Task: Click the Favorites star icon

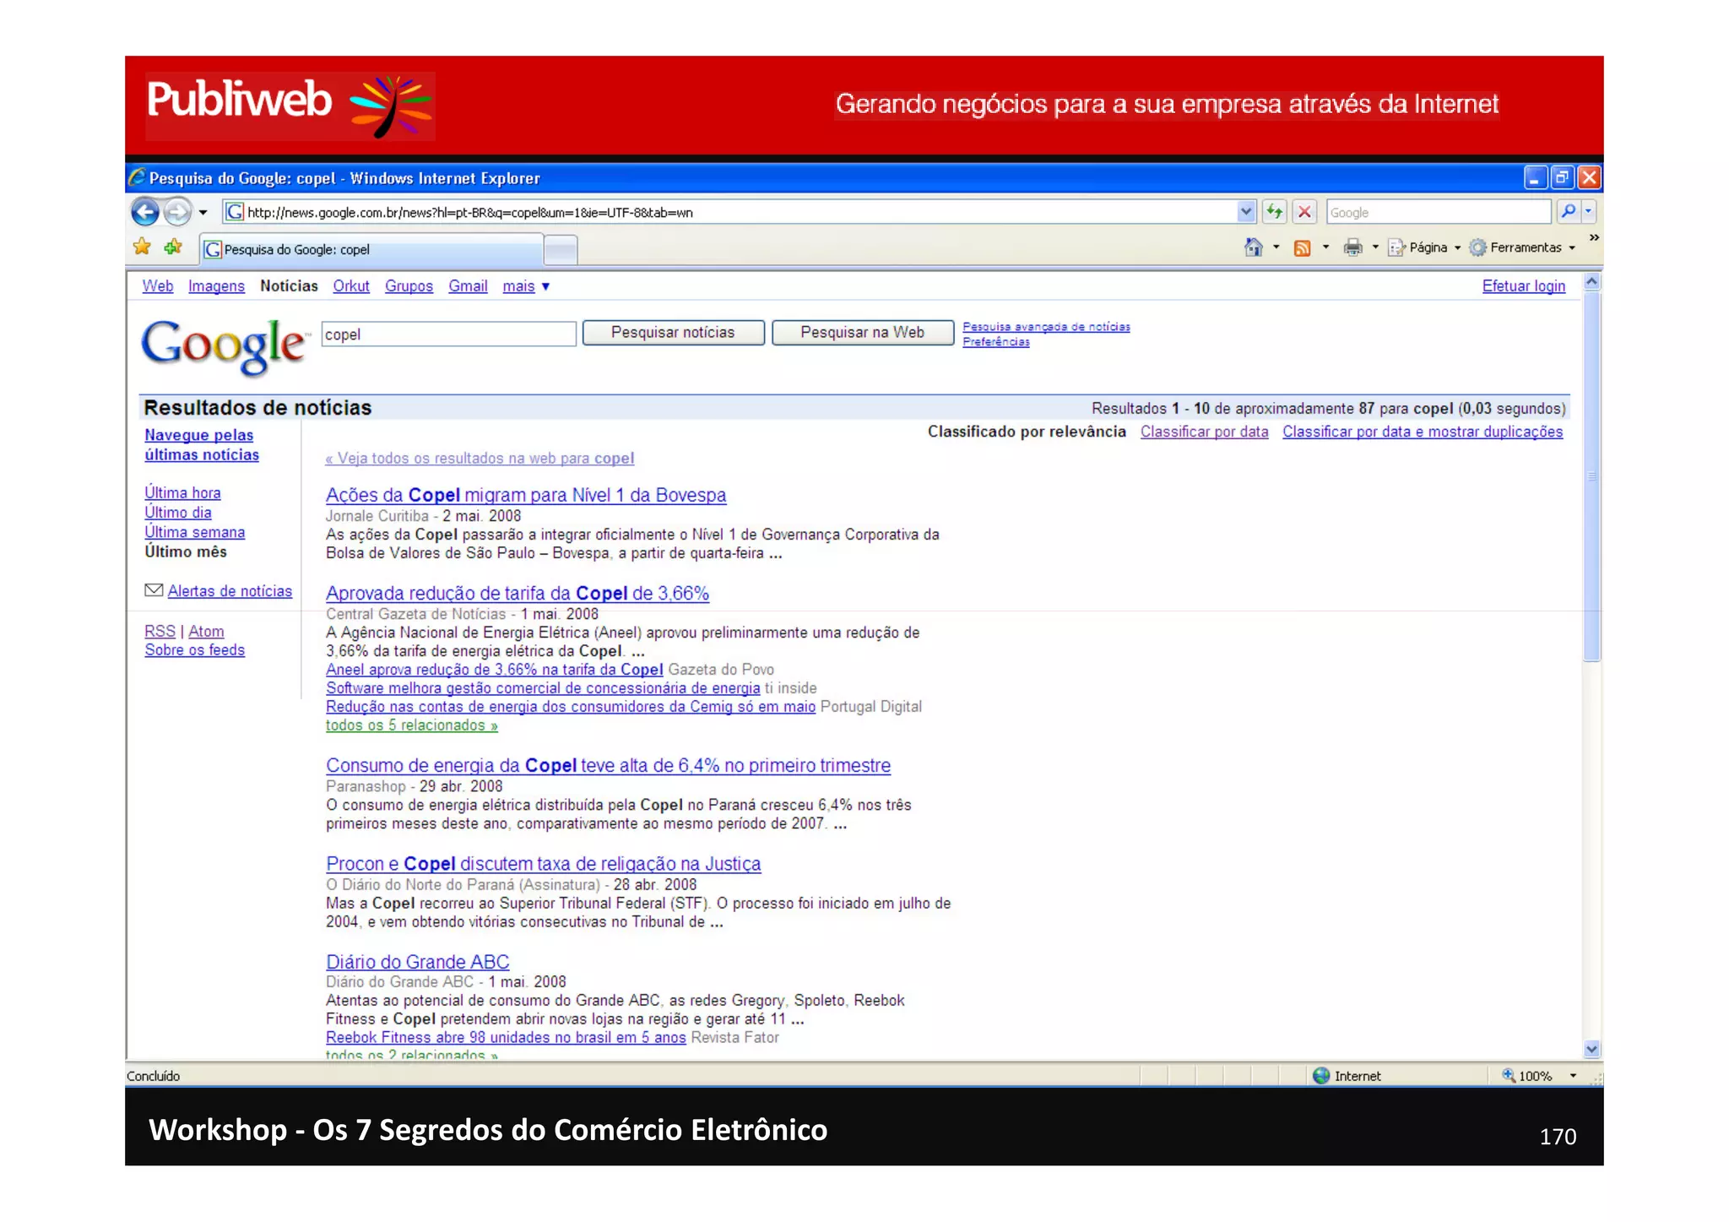Action: pyautogui.click(x=142, y=247)
